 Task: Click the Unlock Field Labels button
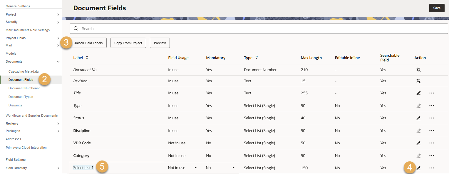pos(88,43)
